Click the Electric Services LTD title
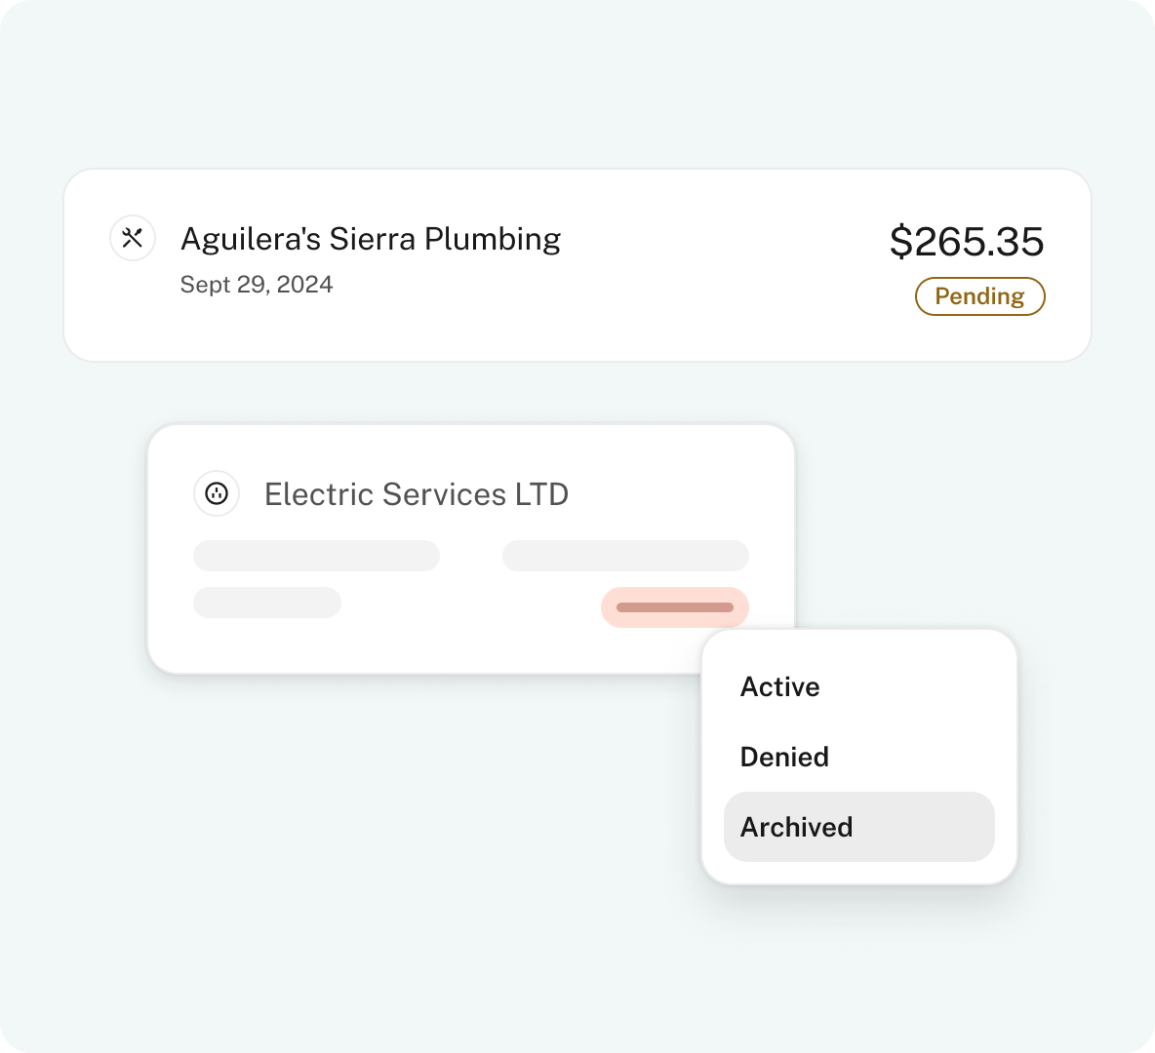The height and width of the screenshot is (1053, 1155). click(x=417, y=494)
